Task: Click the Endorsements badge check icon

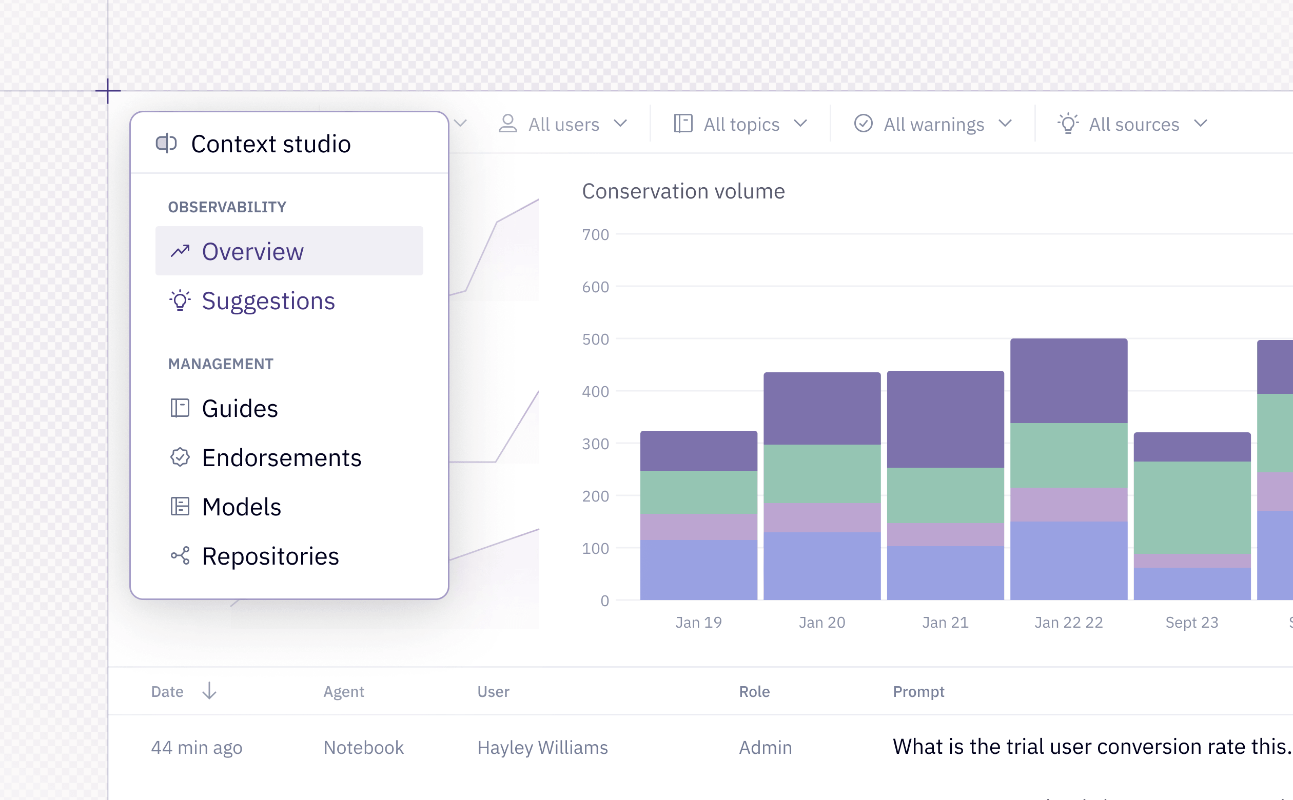Action: (180, 457)
